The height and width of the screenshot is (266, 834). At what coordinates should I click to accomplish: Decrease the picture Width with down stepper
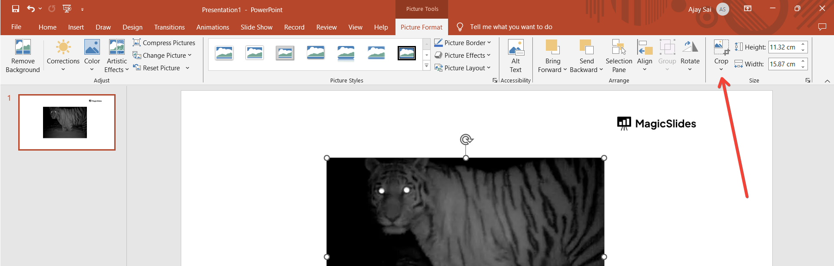pos(803,67)
